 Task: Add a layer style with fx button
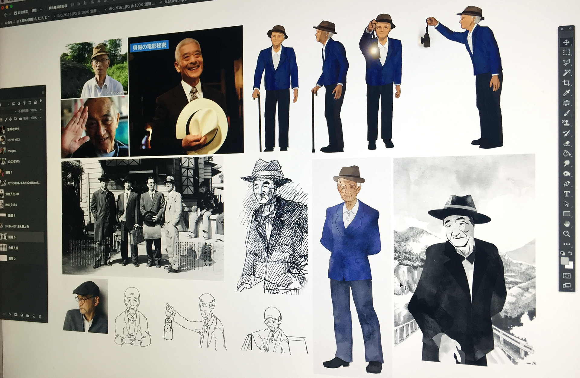[10, 314]
